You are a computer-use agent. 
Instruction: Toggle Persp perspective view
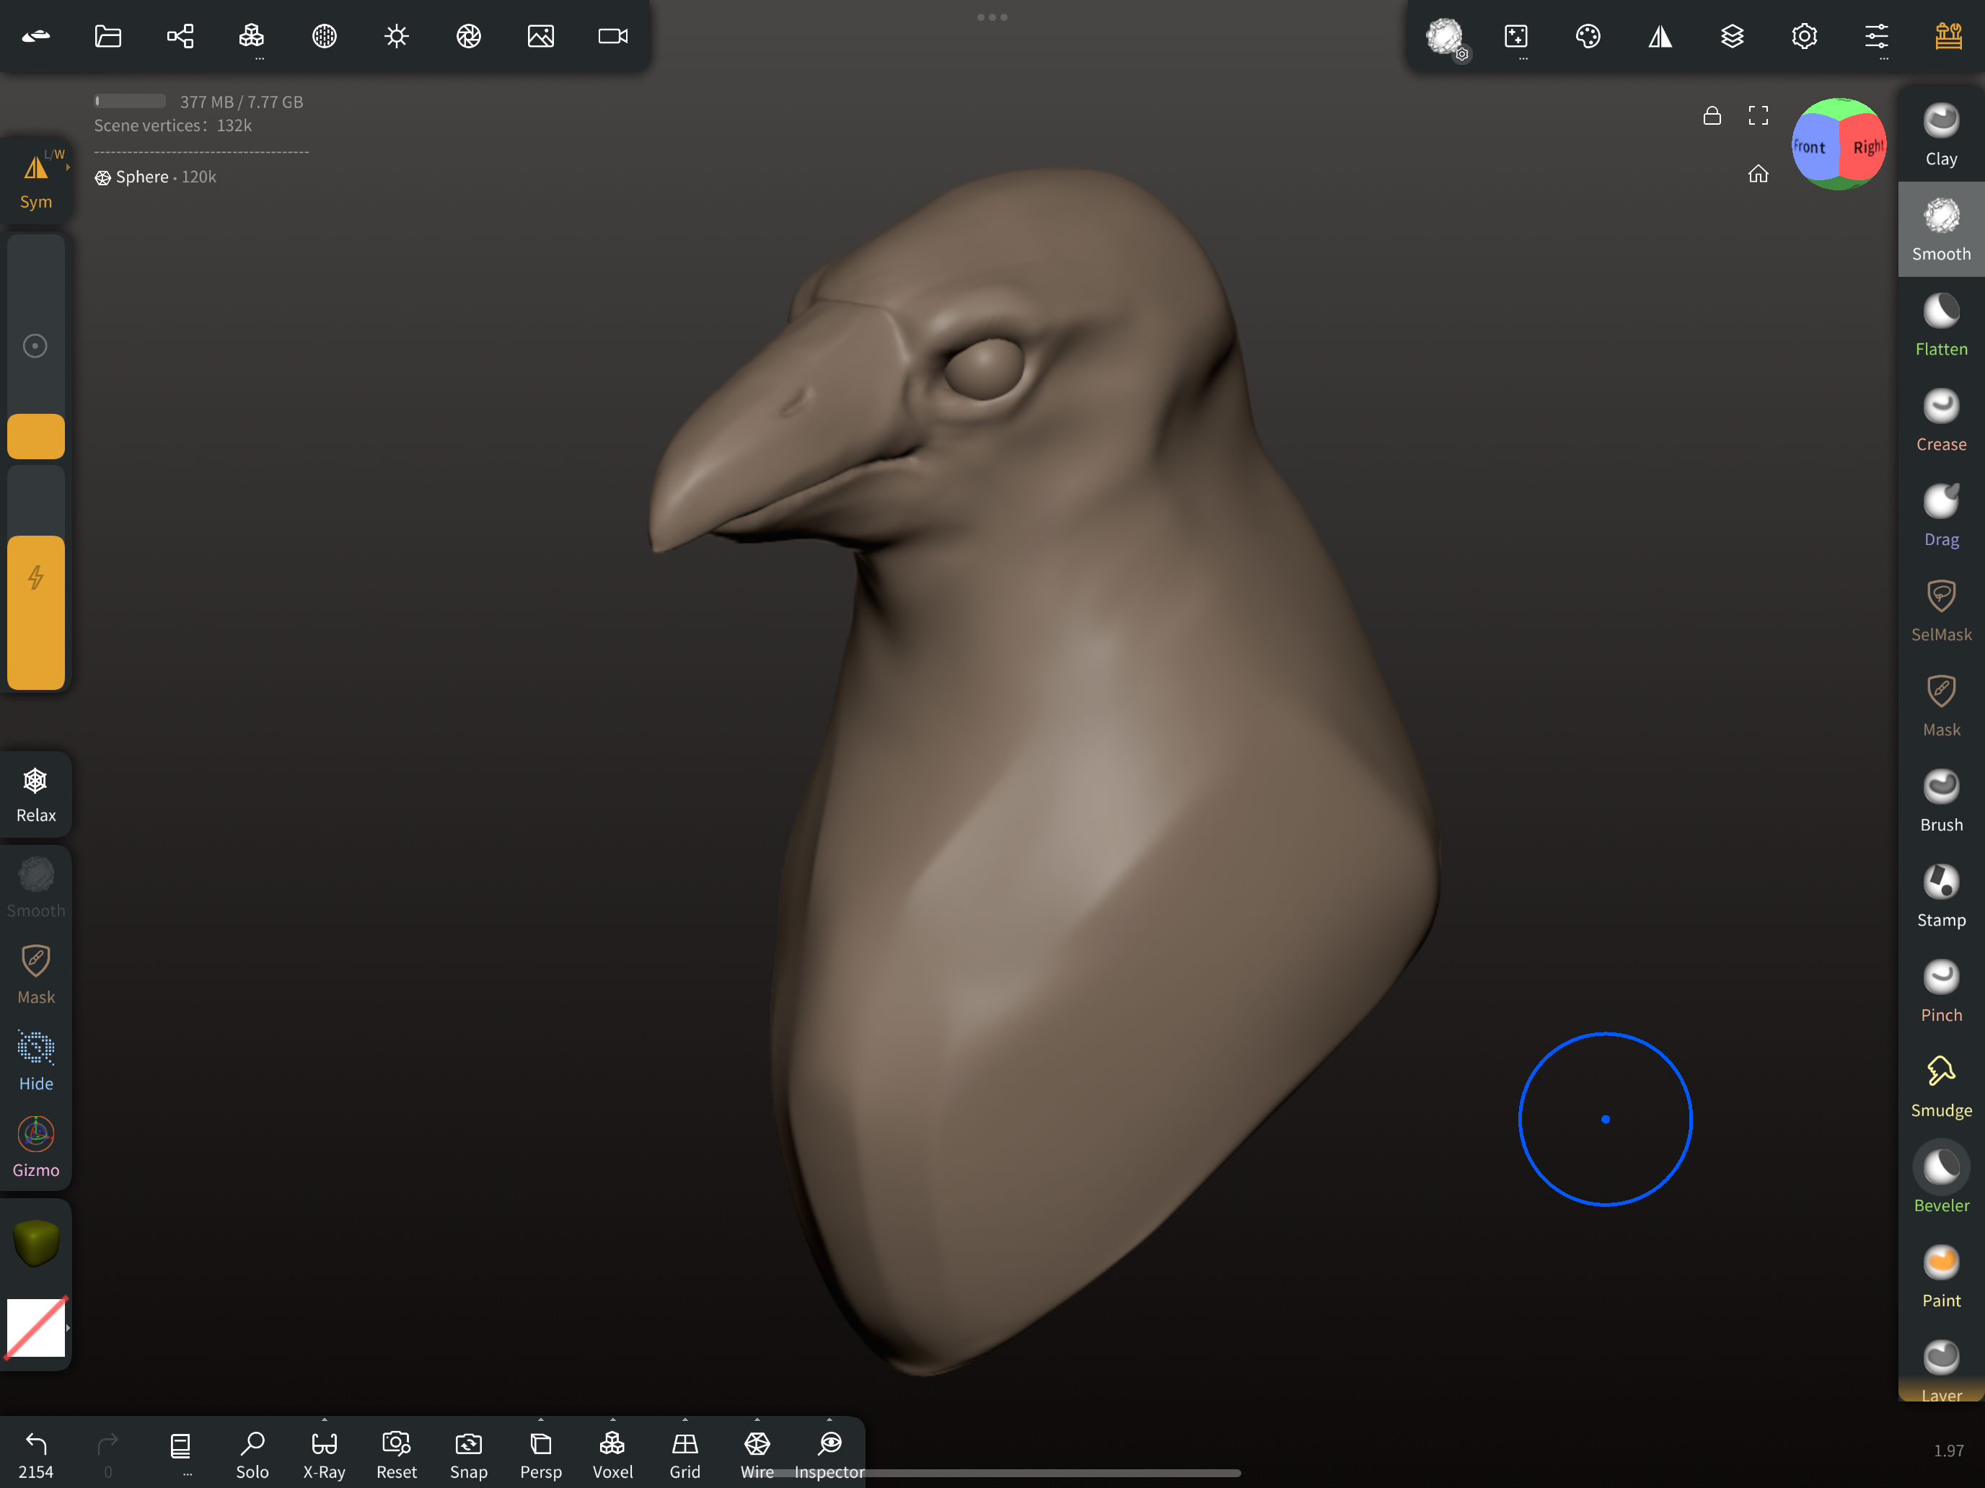point(541,1454)
